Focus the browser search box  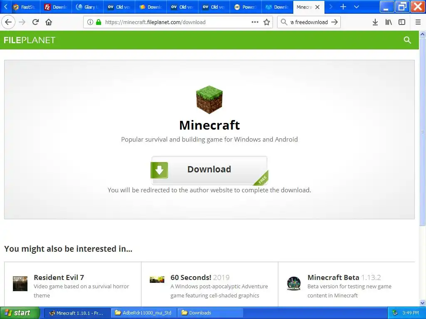pos(309,22)
